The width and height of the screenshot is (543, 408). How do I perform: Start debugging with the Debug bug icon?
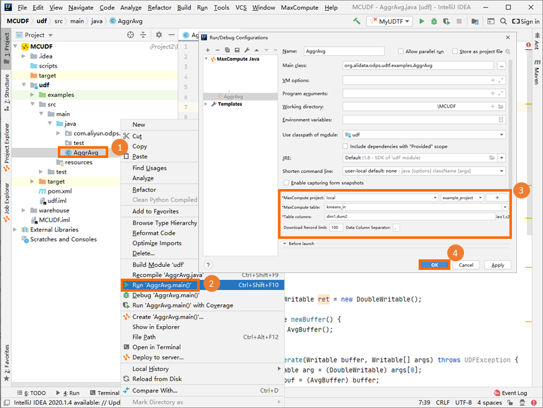click(x=434, y=21)
